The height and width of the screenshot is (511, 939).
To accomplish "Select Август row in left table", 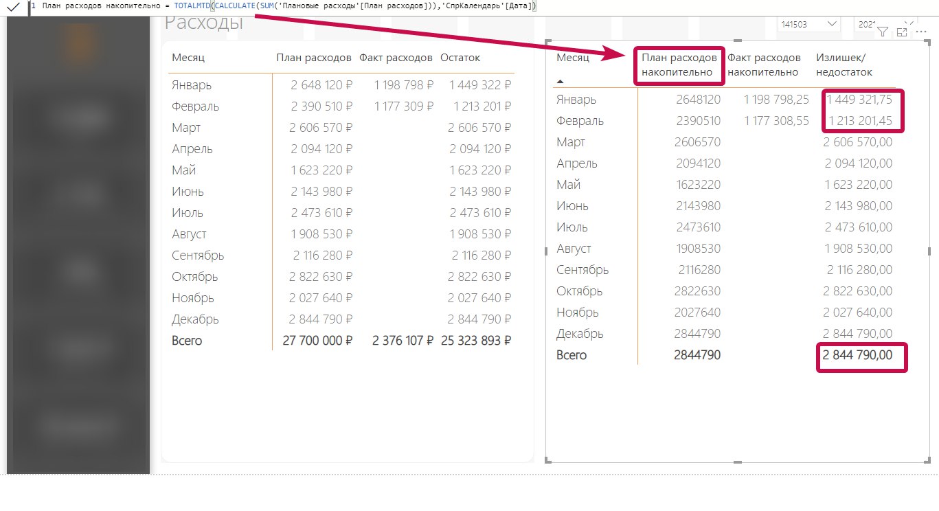I will coord(341,234).
